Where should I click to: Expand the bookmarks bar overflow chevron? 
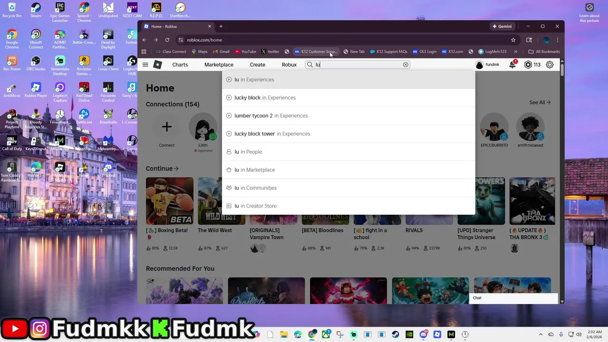516,51
